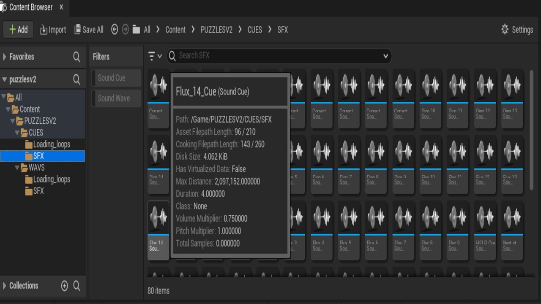Click the Import button
The image size is (541, 304).
click(53, 30)
